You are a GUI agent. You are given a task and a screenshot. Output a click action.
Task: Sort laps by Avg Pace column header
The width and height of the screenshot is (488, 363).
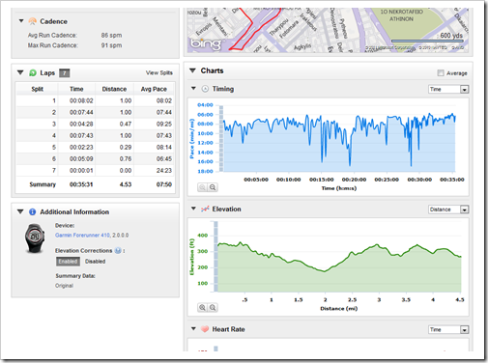pos(154,89)
